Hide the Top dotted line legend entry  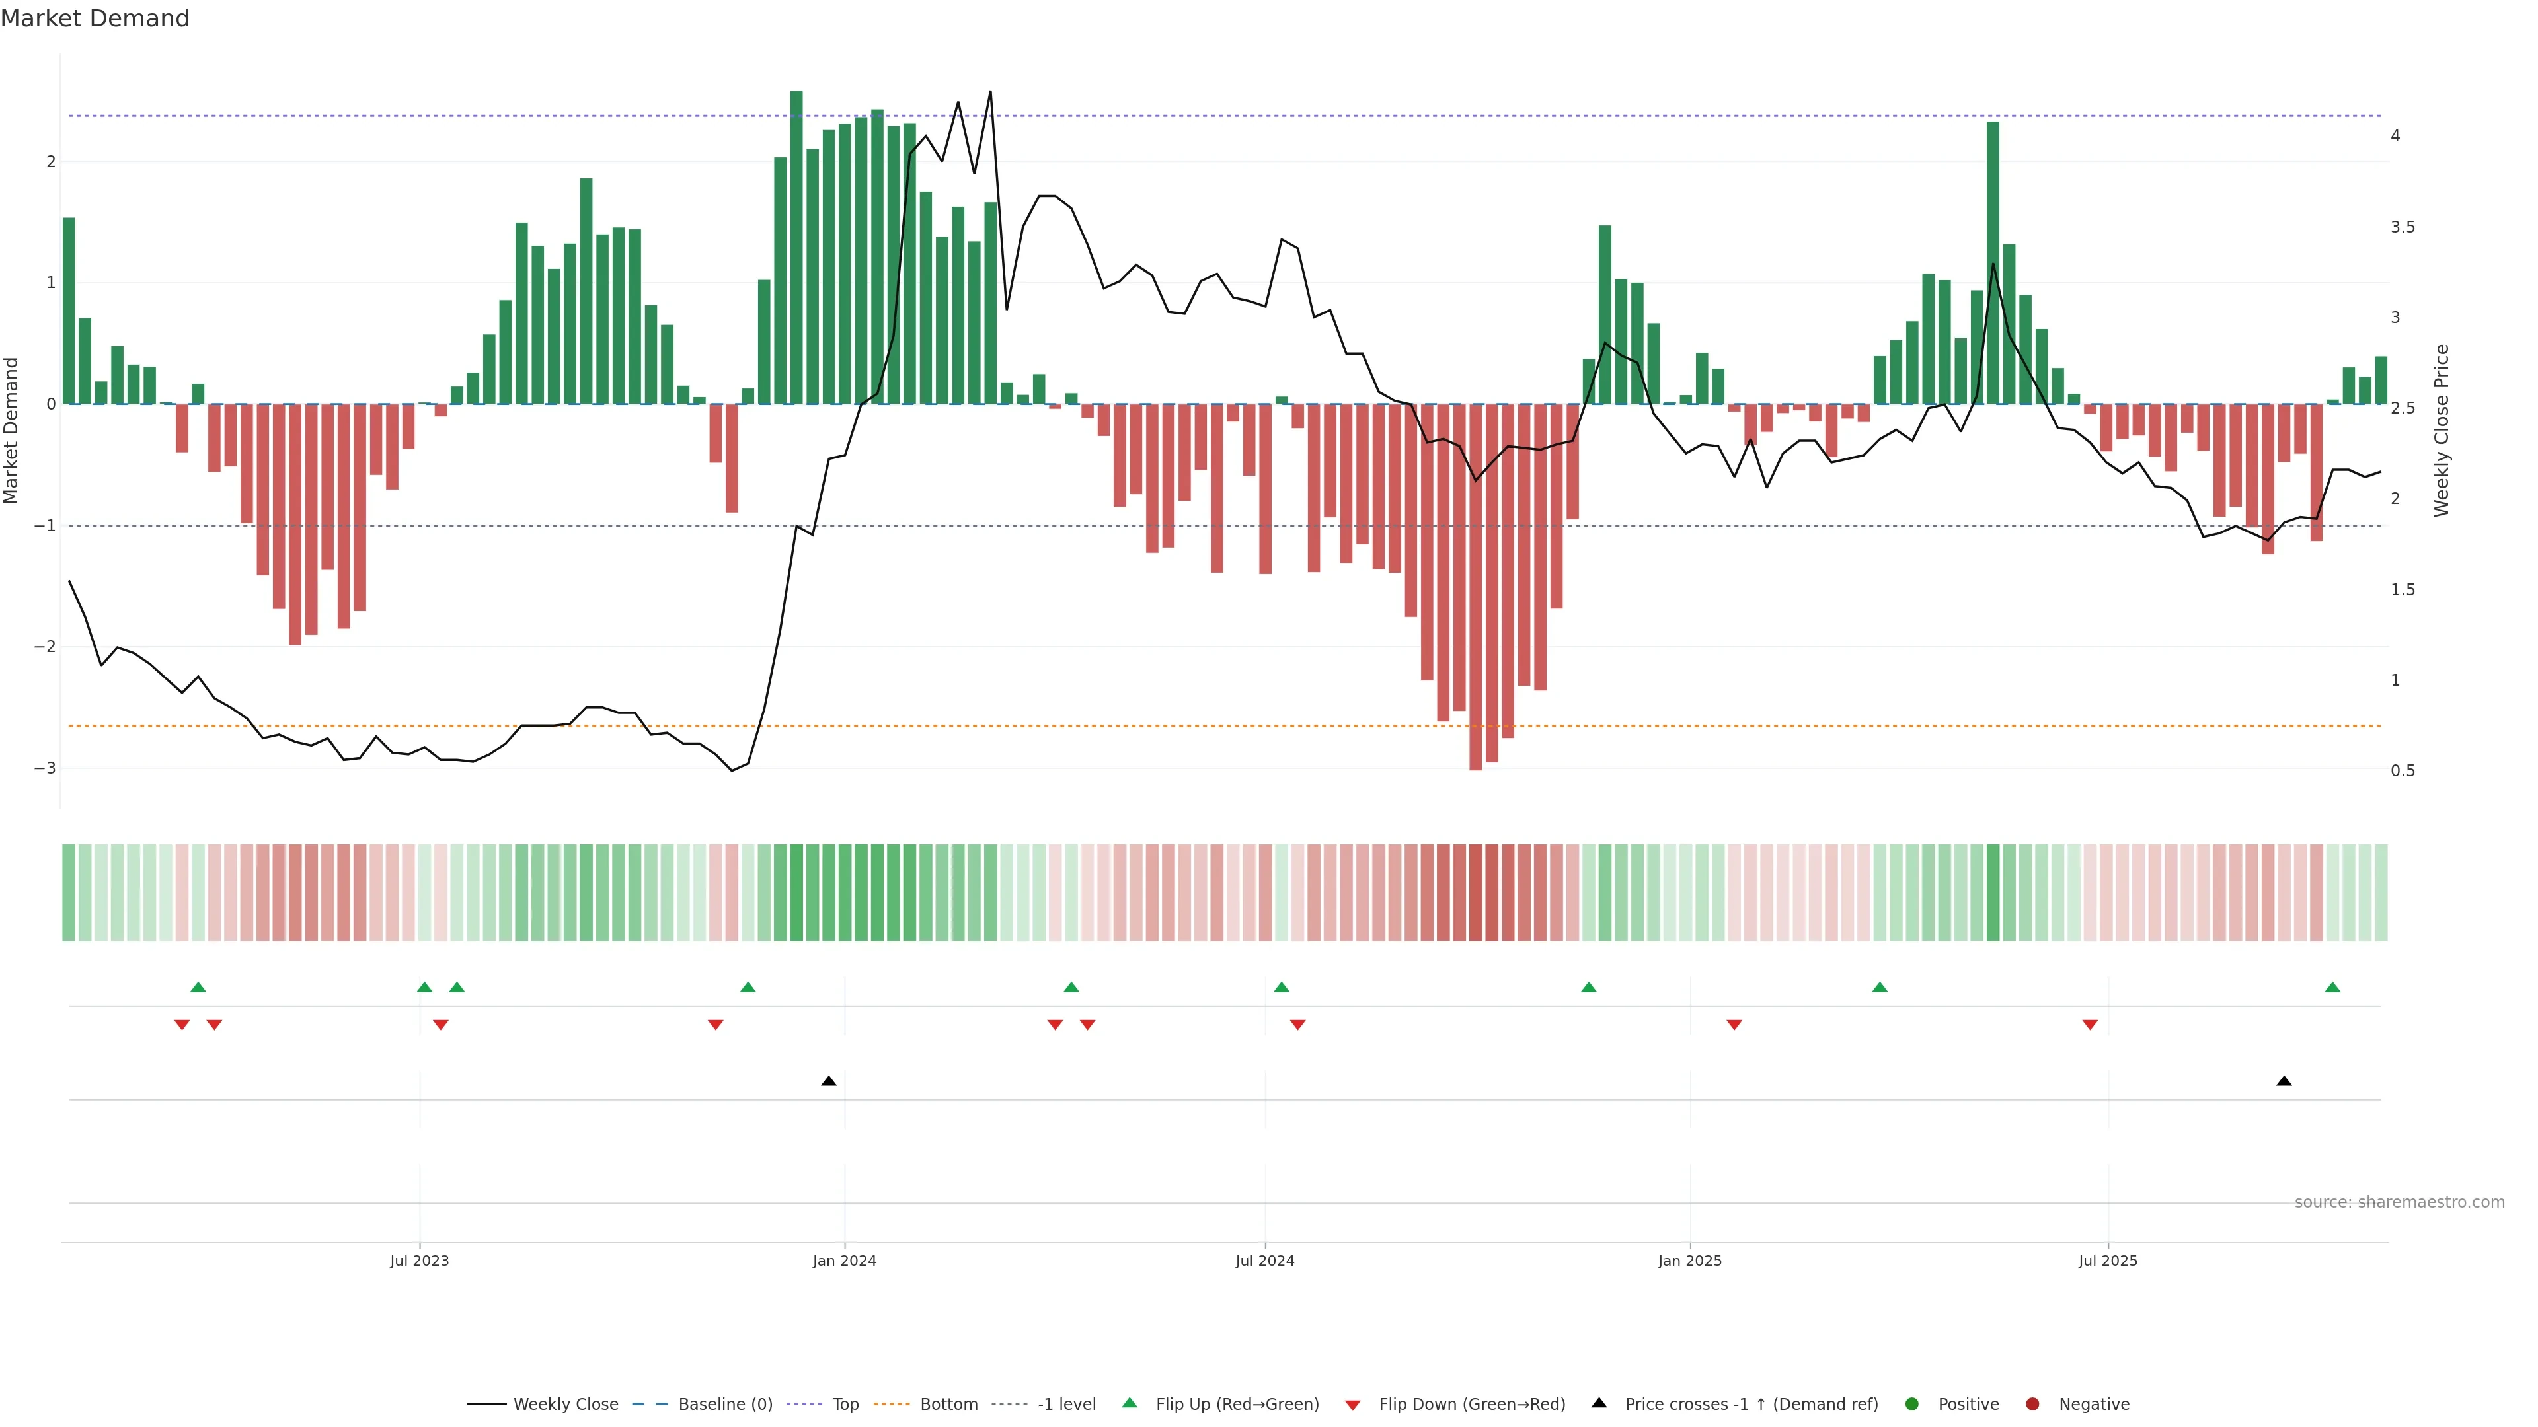845,1403
